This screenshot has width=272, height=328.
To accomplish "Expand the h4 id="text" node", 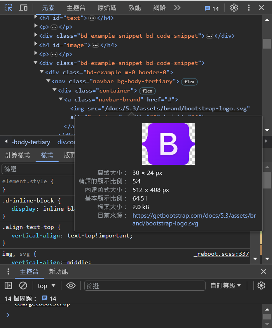I will pos(36,17).
